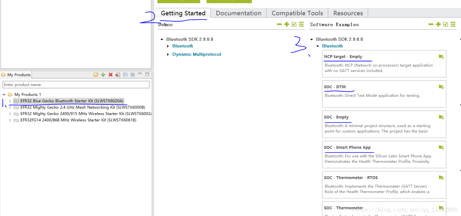Create new folder in My Products toolbar

(x=96, y=75)
